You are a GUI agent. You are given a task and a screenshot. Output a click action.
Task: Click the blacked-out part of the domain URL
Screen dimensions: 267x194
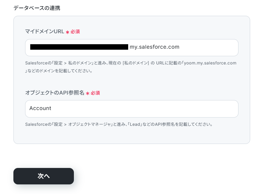point(79,47)
